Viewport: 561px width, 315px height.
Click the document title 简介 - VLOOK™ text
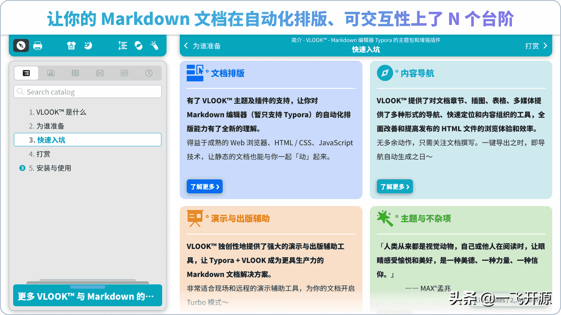(366, 40)
